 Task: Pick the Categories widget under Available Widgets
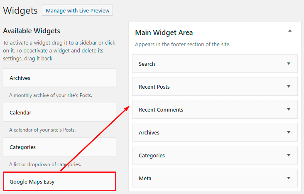59,147
